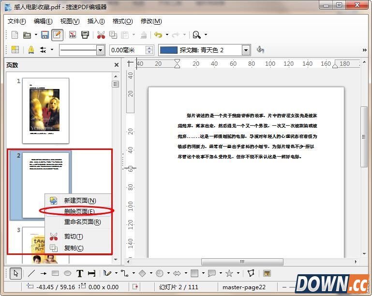Open the 格式(O) menu
Image resolution: width=372 pixels, height=296 pixels.
pos(122,21)
